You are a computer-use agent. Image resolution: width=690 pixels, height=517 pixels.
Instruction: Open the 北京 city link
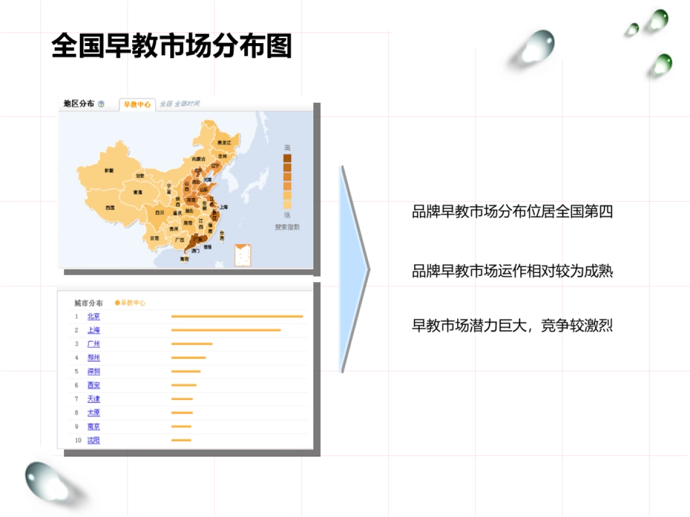point(94,316)
